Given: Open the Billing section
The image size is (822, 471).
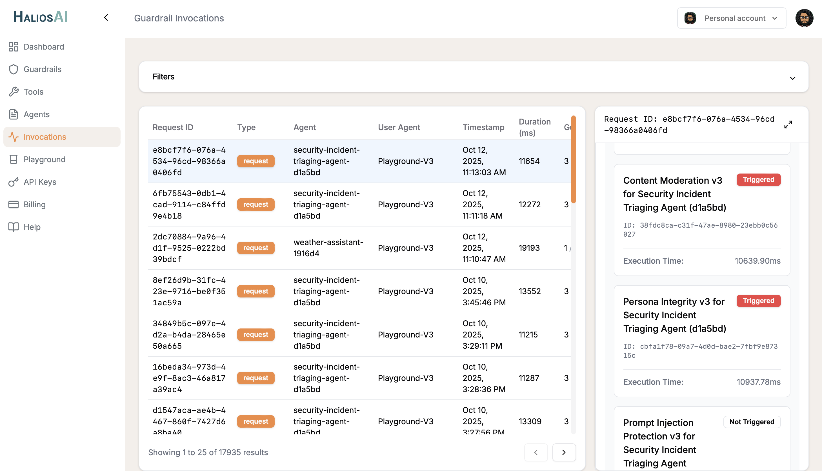Looking at the screenshot, I should [x=35, y=205].
